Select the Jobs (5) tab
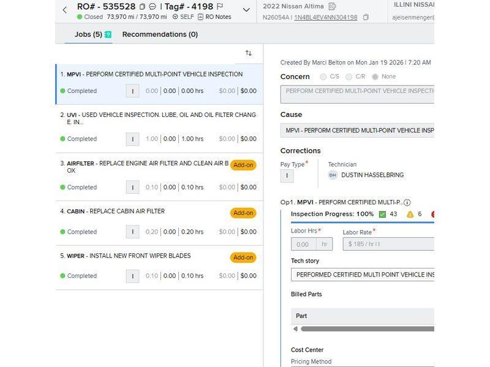Viewport: 490px width, 367px height. (88, 34)
